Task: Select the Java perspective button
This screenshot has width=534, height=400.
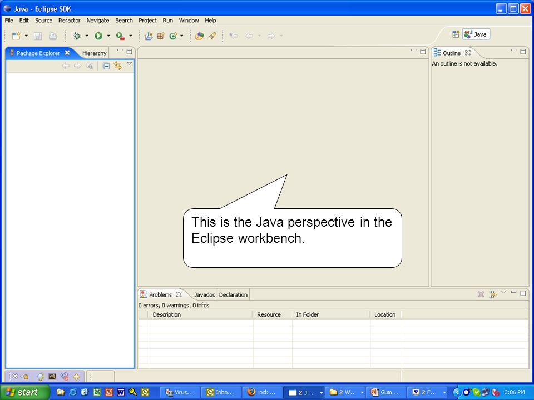Action: coord(476,34)
